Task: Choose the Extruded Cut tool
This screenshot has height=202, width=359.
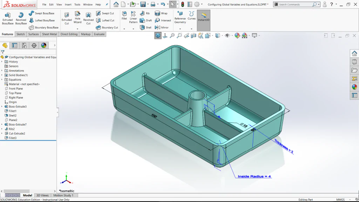Action: pyautogui.click(x=67, y=18)
